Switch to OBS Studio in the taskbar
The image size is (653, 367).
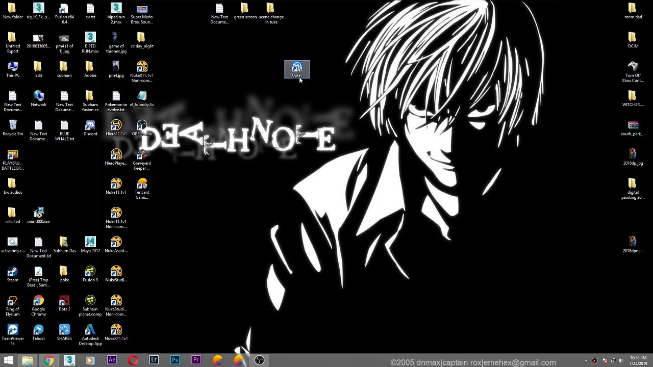(259, 360)
